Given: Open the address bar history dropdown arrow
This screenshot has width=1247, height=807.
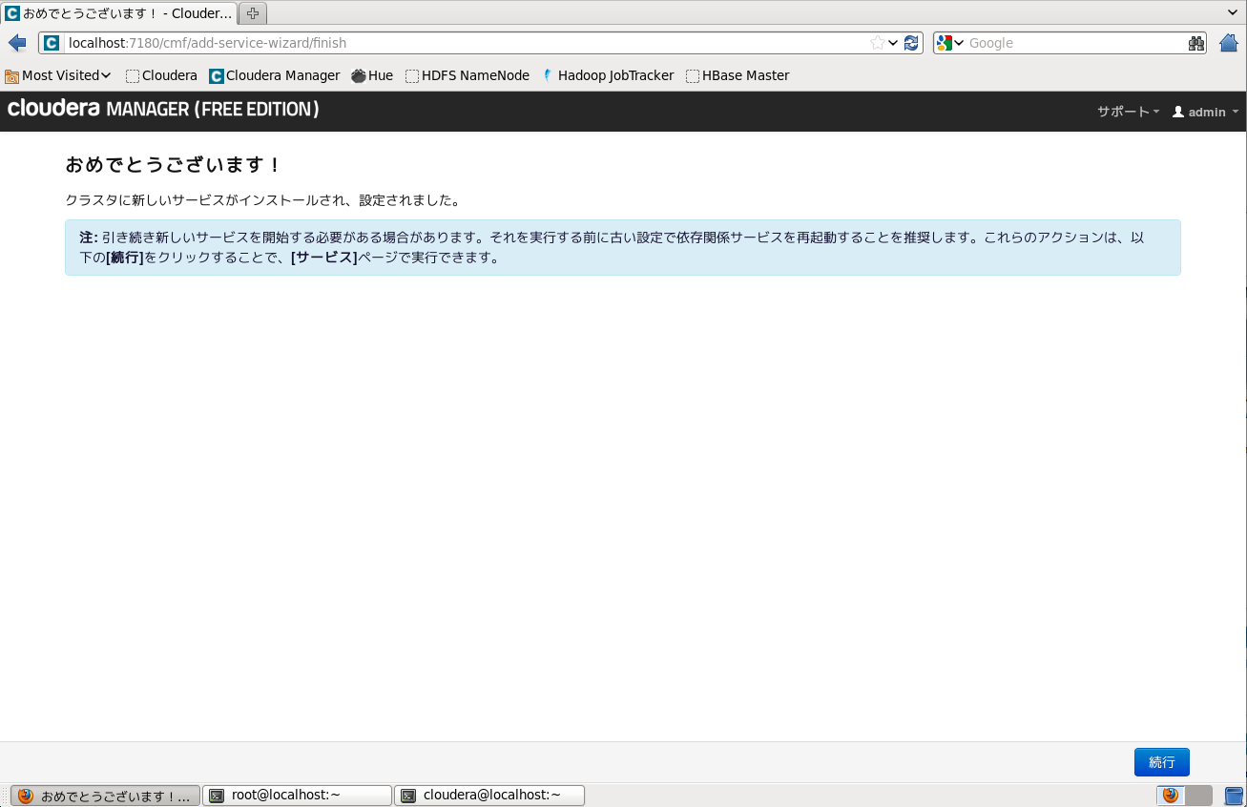Looking at the screenshot, I should pos(893,43).
